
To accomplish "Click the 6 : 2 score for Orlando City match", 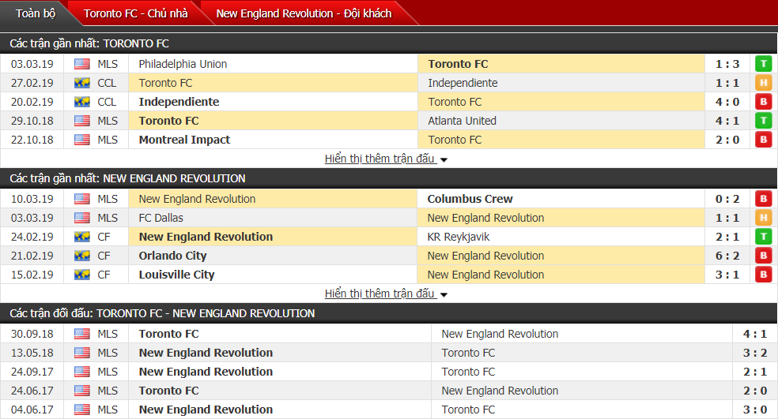I will pos(727,256).
